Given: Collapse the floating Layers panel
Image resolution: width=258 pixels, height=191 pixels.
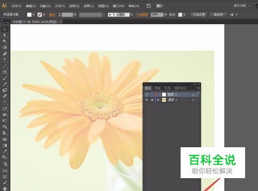Looking at the screenshot, I should coord(195,84).
